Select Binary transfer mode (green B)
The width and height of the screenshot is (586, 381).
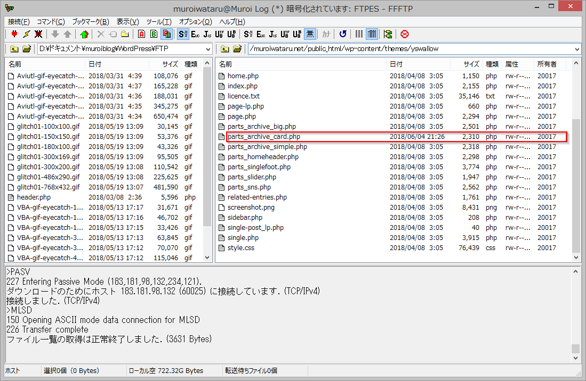154,34
